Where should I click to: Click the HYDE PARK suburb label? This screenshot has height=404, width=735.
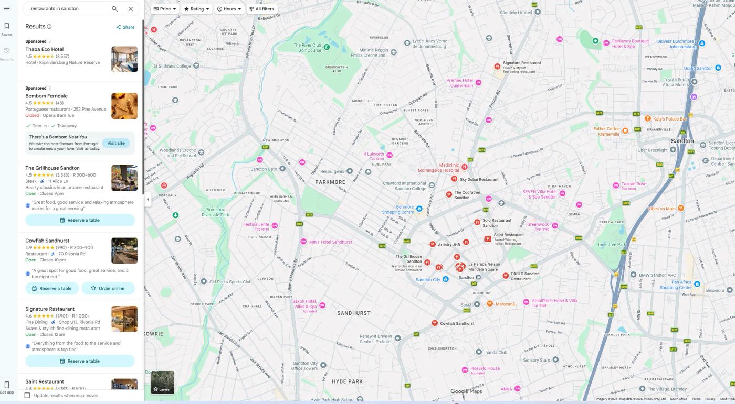point(348,381)
